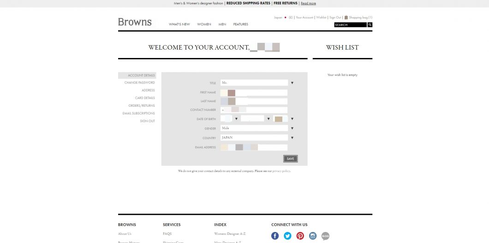The width and height of the screenshot is (489, 243).
Task: Click the Read more link in banner
Action: tap(309, 3)
